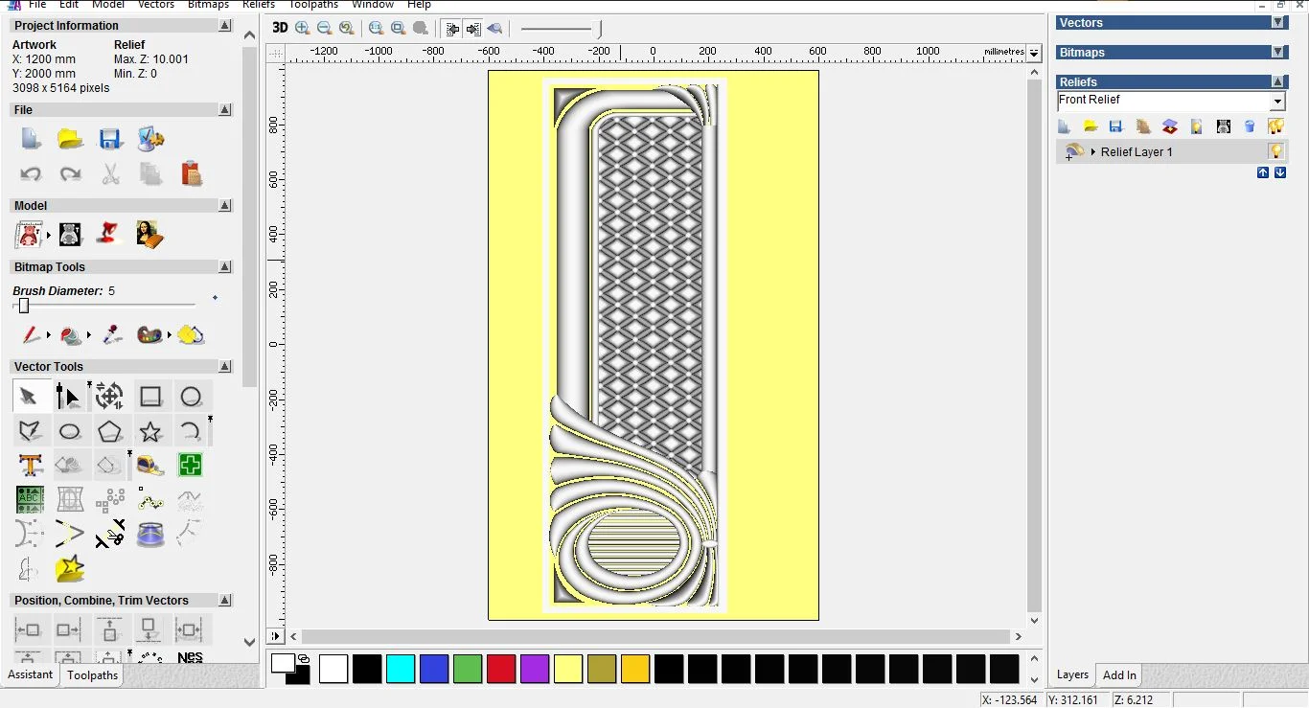Click the green plus icon in Vector Tools
Viewport: 1309px width, 708px height.
[x=191, y=466]
